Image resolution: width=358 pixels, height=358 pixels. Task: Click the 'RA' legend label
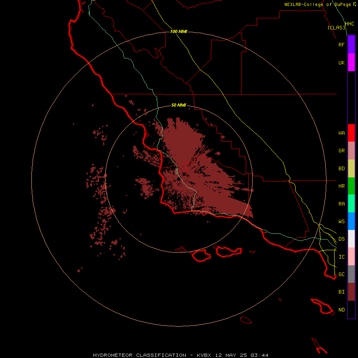(342, 204)
